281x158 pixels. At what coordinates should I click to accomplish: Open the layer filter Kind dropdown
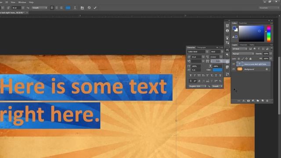[x=240, y=49]
